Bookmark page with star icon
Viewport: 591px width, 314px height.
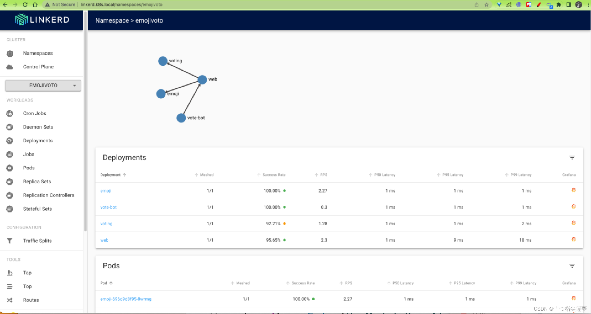click(487, 5)
